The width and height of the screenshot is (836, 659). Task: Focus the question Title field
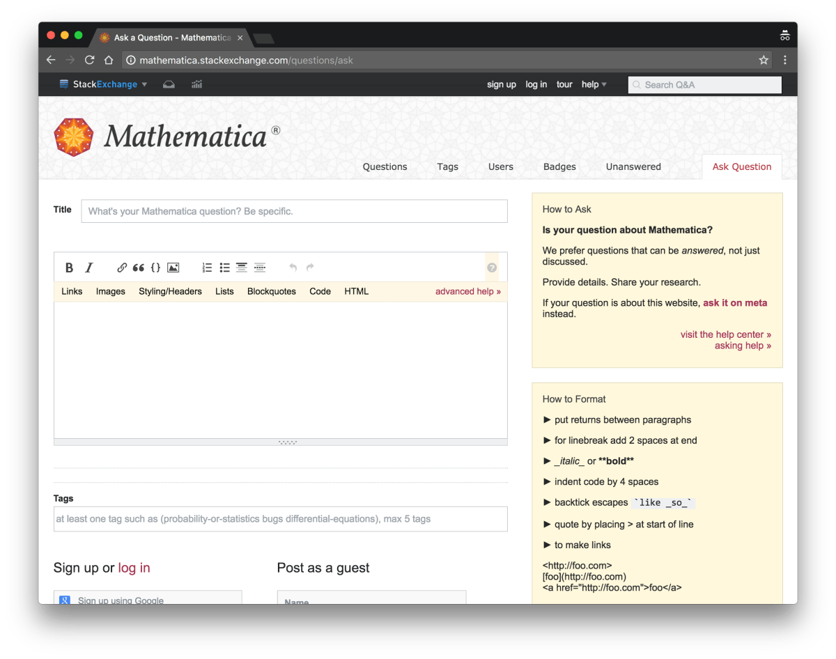(x=295, y=211)
